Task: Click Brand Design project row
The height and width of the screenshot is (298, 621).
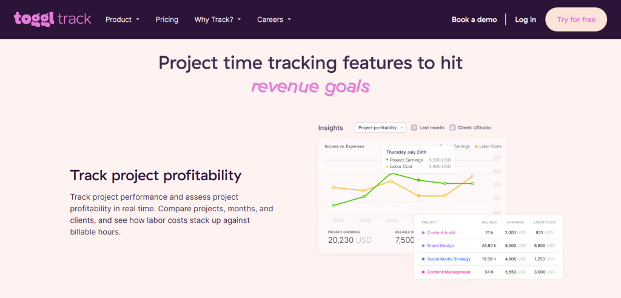Action: tap(488, 246)
